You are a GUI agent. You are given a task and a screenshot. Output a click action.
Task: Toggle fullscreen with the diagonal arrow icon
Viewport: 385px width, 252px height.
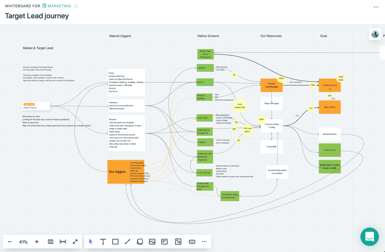(75, 242)
